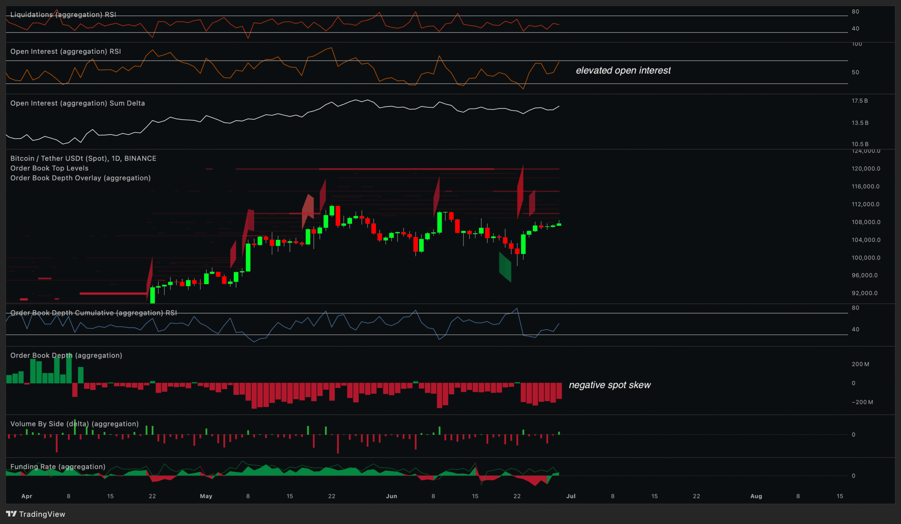This screenshot has height=524, width=901.
Task: Click the Aug date on the time axis
Action: (x=756, y=496)
